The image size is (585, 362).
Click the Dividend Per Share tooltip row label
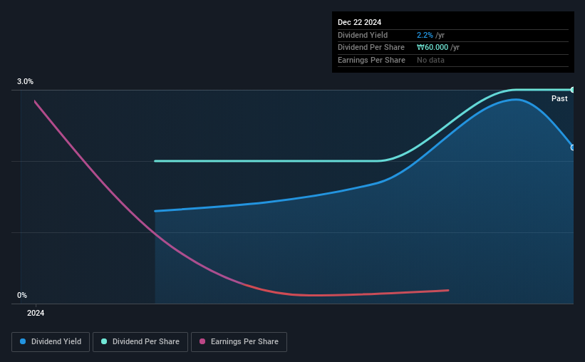pos(371,48)
